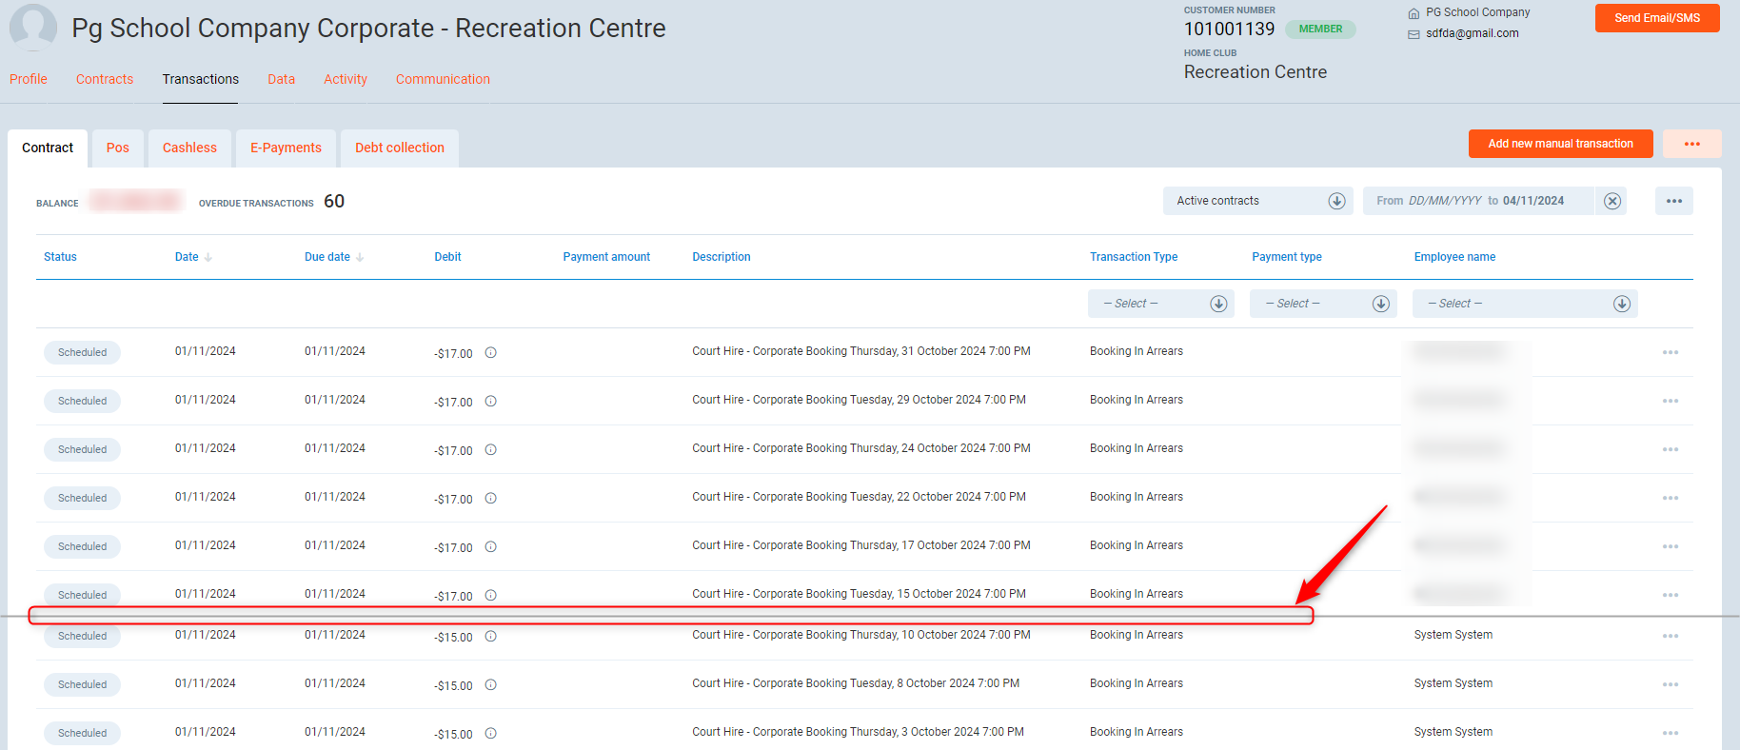
Task: Click Add new manual transaction button
Action: [x=1560, y=144]
